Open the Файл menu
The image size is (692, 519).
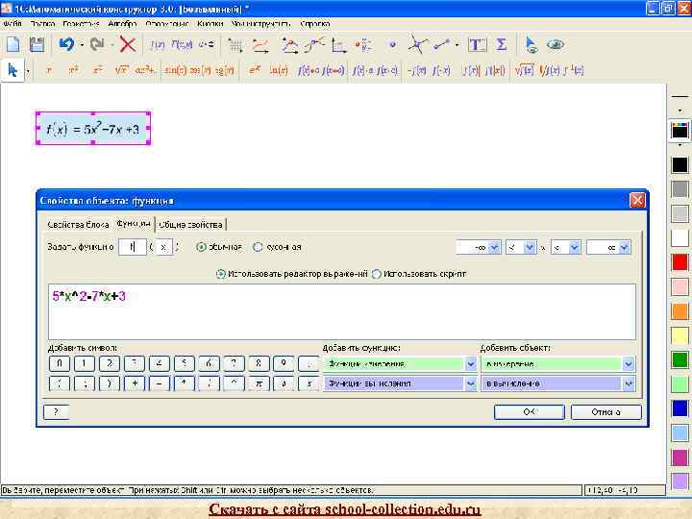tap(12, 24)
